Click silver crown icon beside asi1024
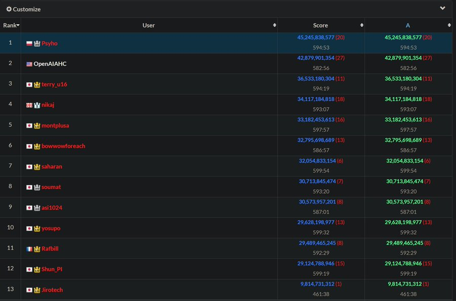The image size is (456, 301). point(37,208)
